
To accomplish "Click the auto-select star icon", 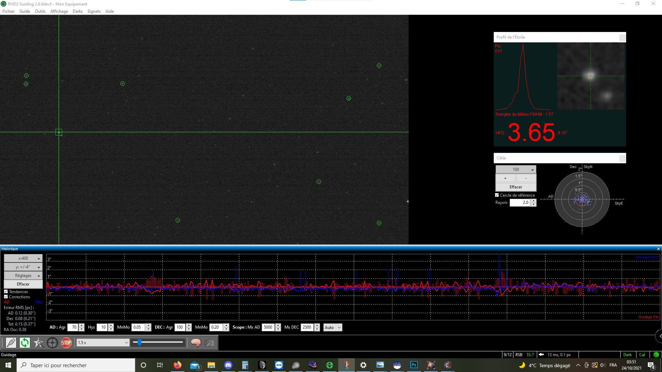I will 39,343.
